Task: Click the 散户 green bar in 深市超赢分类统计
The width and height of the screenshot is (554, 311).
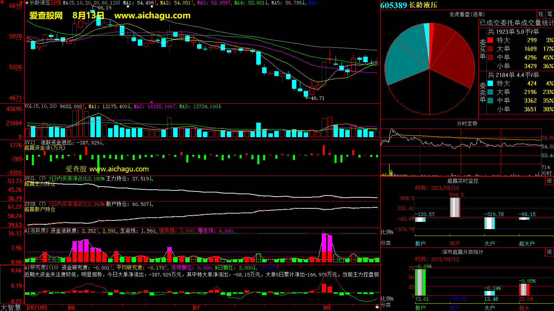Action: click(x=420, y=282)
